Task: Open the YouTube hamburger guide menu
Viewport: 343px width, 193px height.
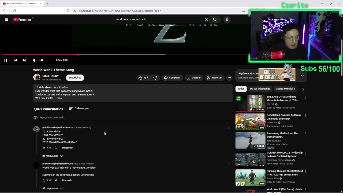Action: pos(6,19)
